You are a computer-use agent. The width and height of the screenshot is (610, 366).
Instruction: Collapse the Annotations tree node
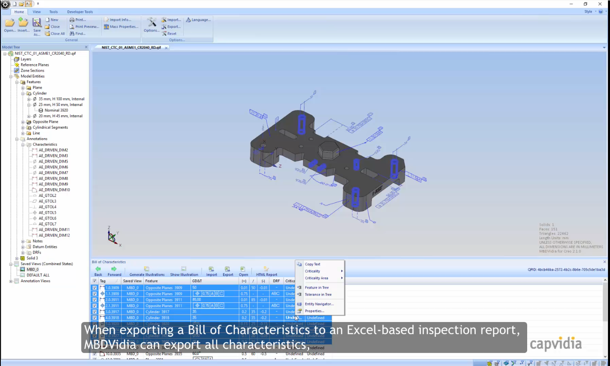(x=17, y=139)
